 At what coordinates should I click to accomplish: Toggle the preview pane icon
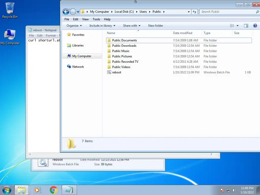coord(246,26)
